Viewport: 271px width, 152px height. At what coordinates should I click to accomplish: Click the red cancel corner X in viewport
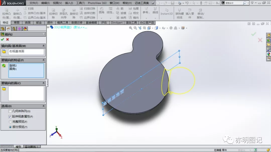coord(260,40)
